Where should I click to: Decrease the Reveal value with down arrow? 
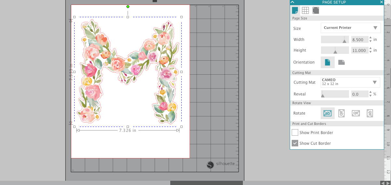(370, 96)
